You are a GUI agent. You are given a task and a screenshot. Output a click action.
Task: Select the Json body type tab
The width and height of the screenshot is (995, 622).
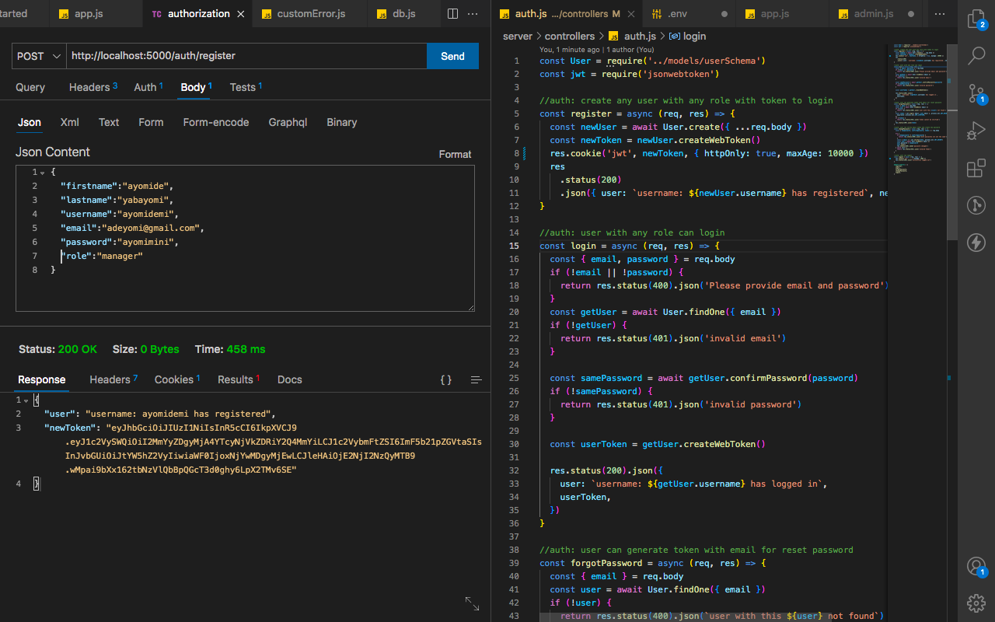30,122
